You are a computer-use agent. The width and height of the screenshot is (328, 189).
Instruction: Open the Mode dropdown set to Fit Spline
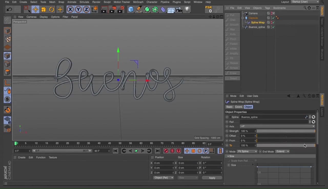[247, 151]
